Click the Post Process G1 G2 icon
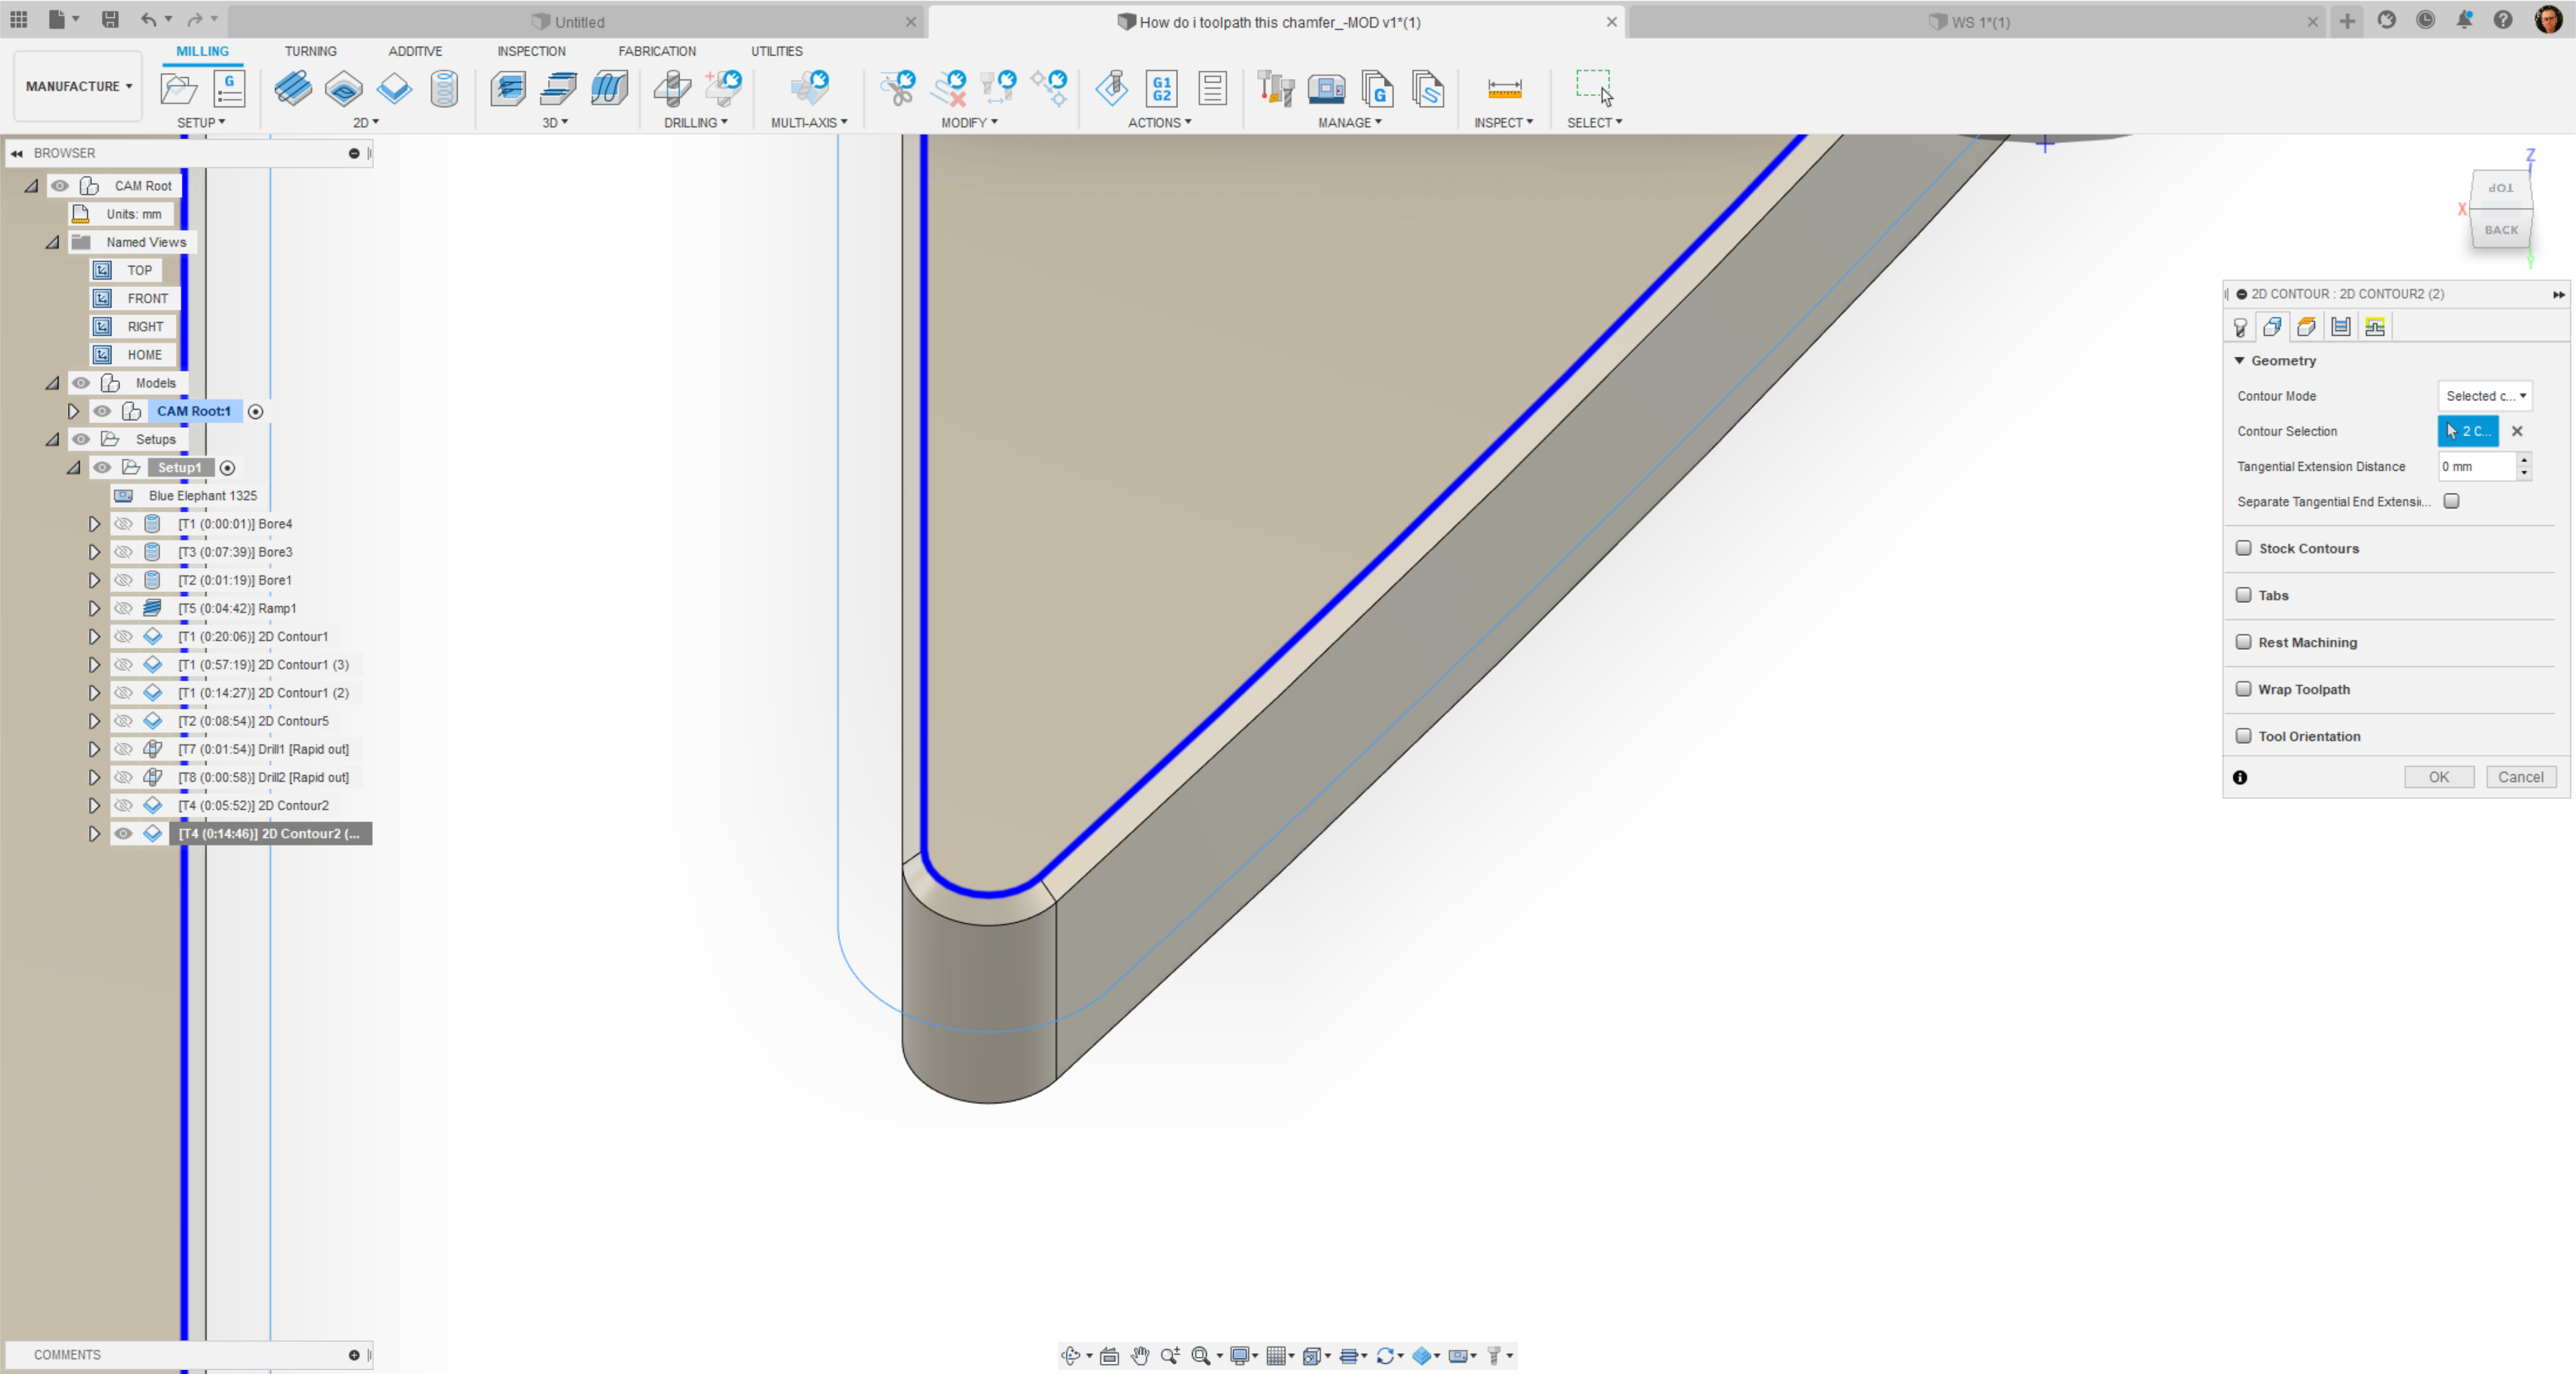 (x=1161, y=88)
